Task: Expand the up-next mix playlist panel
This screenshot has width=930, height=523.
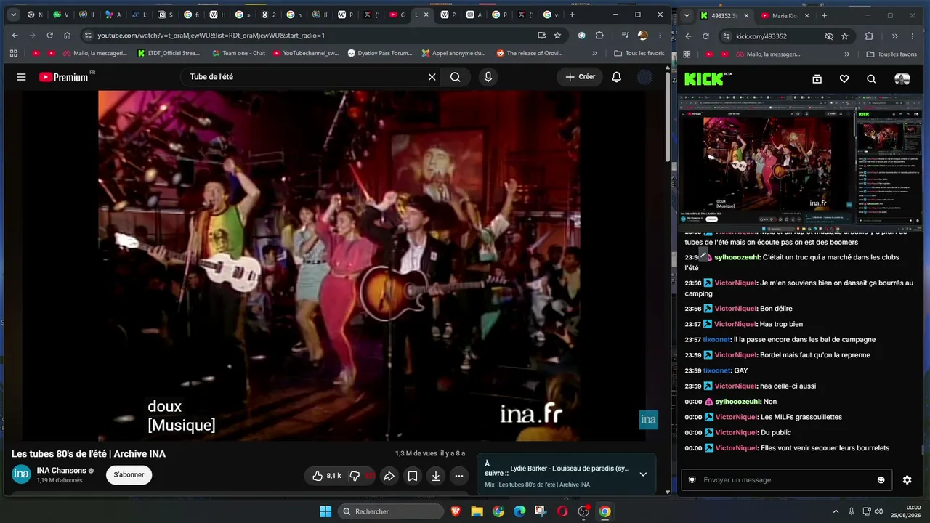Action: [x=643, y=474]
